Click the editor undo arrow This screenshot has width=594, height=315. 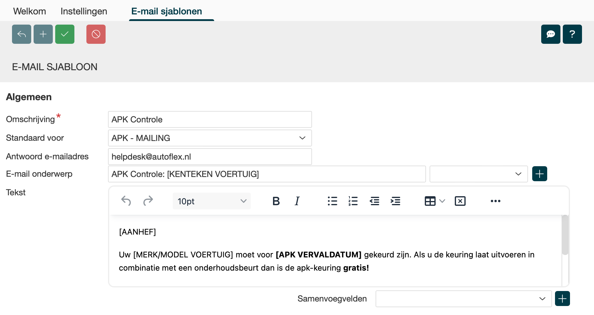126,201
